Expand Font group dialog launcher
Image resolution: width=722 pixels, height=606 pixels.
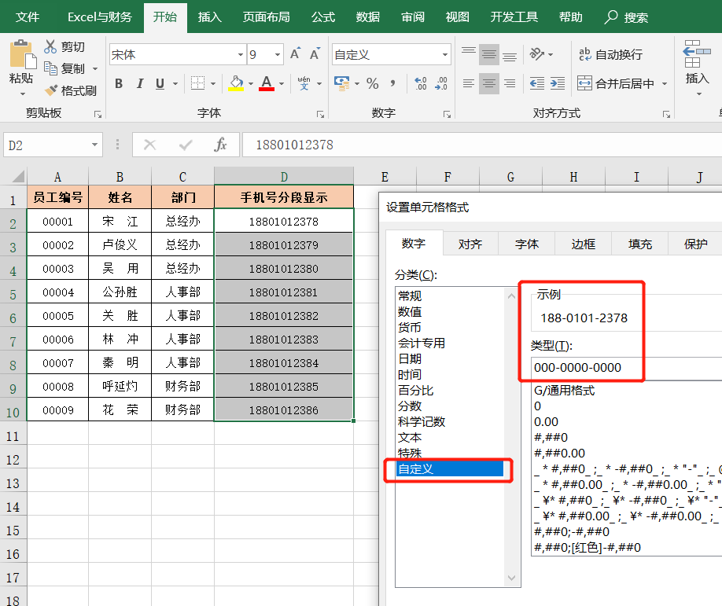pyautogui.click(x=320, y=114)
